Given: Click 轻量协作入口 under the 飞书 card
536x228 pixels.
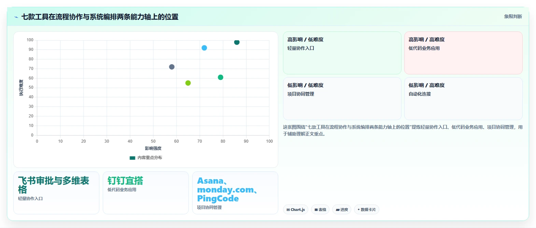Looking at the screenshot, I should click(x=30, y=198).
